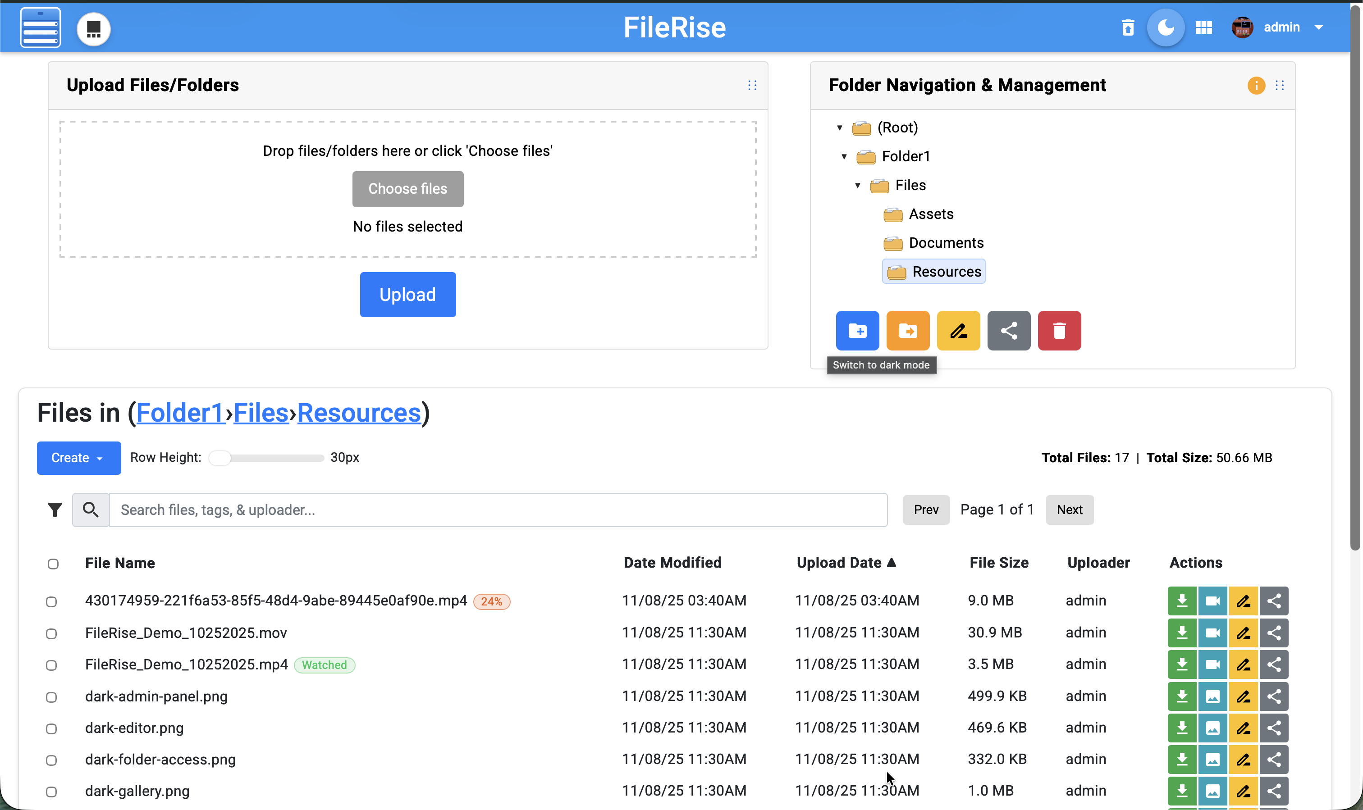Screen dimensions: 1363x810
Task: Select the Documents folder in tree
Action: coord(946,243)
